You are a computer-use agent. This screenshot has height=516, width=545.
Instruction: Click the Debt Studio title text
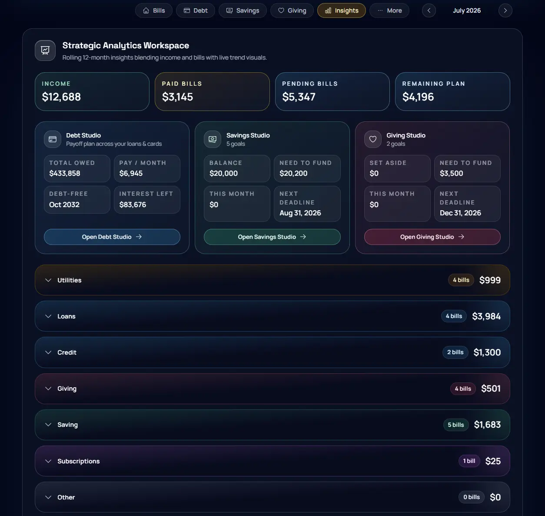[83, 135]
